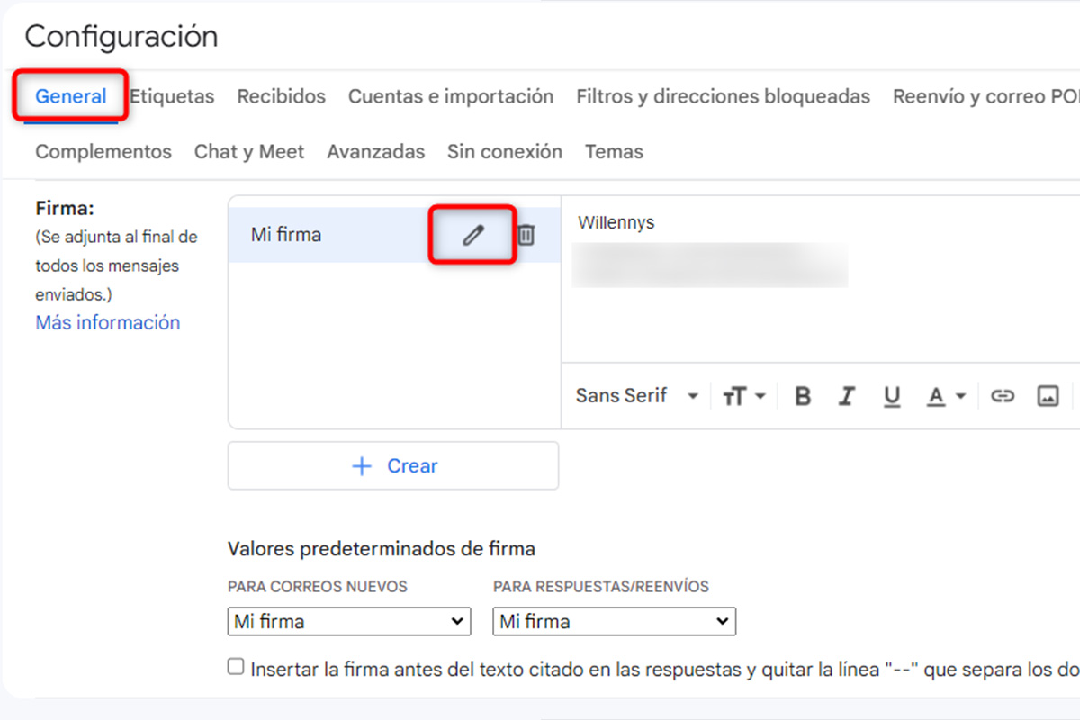This screenshot has height=720, width=1080.
Task: Open the PARA CORREOS NUEVOS signature dropdown
Action: (x=349, y=621)
